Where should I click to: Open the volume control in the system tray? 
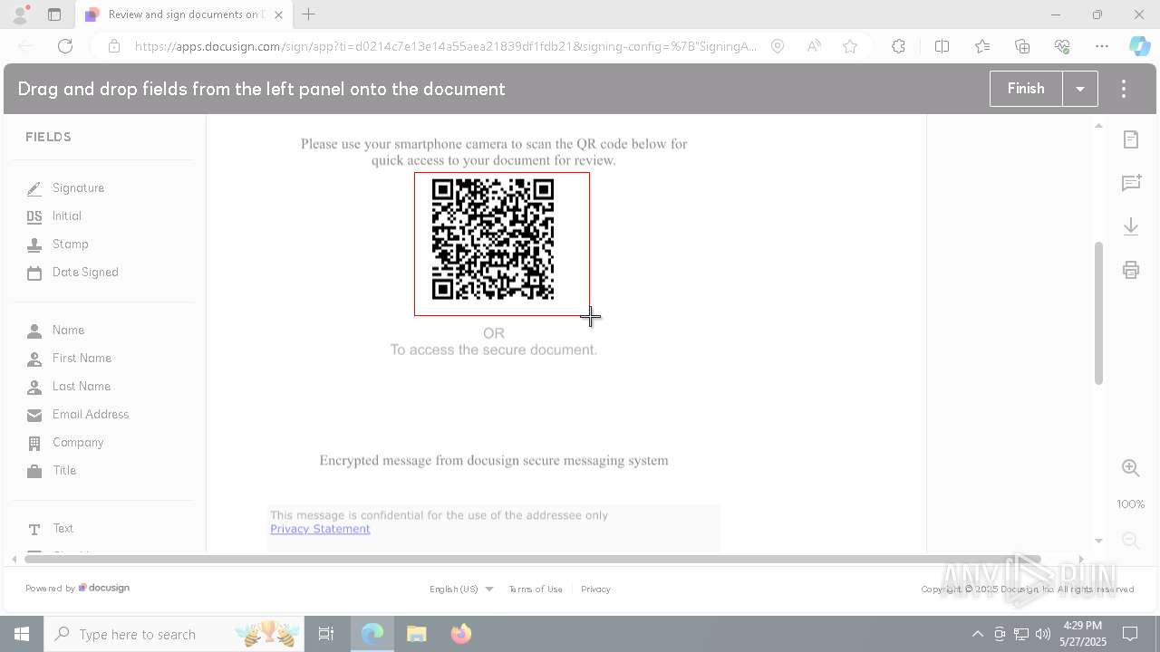coord(1043,634)
